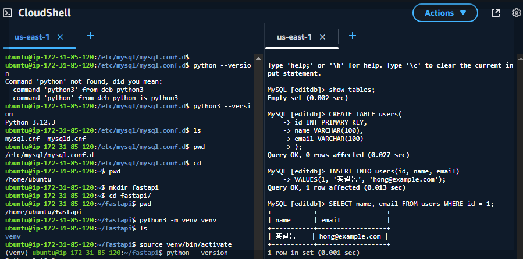
Task: Click 'id INT PRIMARY KEY,' line
Action: point(330,122)
